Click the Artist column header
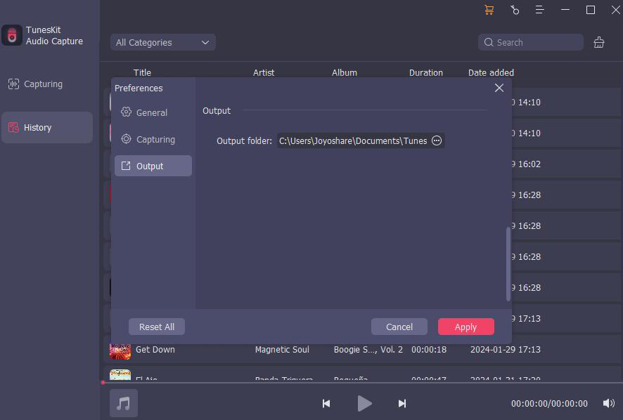Screen dimensions: 623x420 click(x=264, y=72)
